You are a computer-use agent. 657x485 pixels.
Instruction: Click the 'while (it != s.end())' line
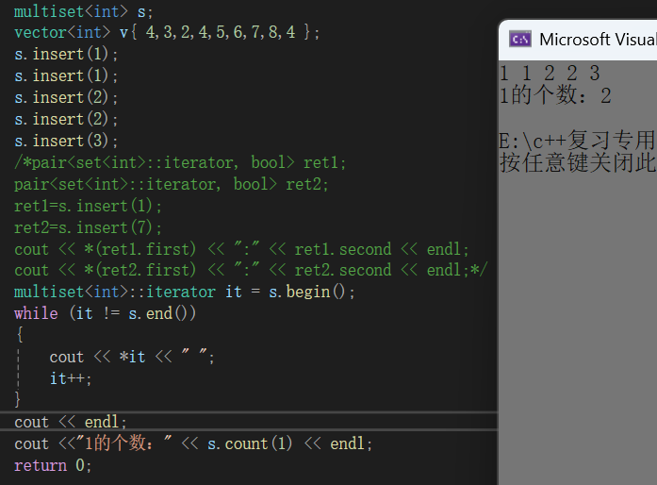click(106, 313)
